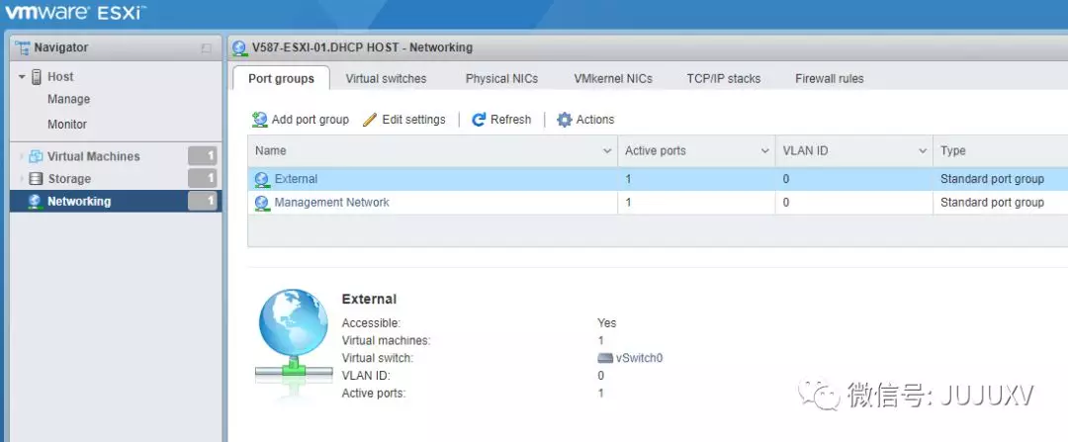Viewport: 1068px width, 442px height.
Task: Expand the Virtual Machines tree node
Action: click(22, 156)
